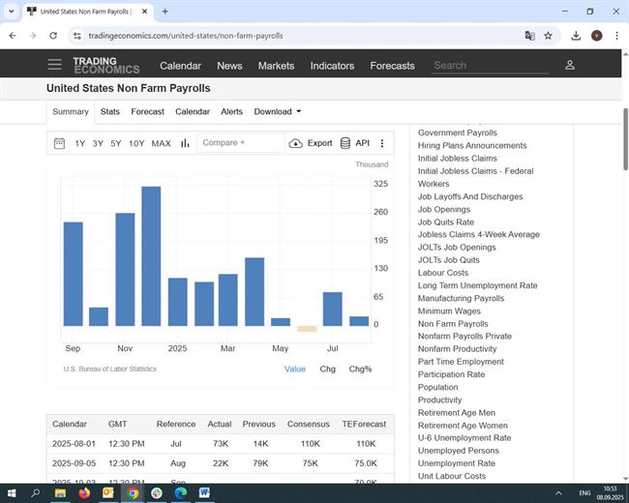This screenshot has width=629, height=503.
Task: Open the calendar date range icon
Action: (x=59, y=143)
